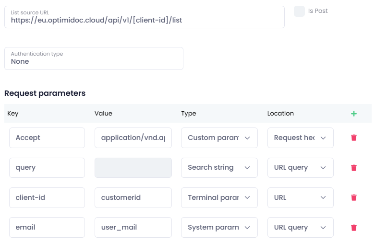Open the Authentication type selector
Viewport: 375px width, 243px height.
coord(94,58)
